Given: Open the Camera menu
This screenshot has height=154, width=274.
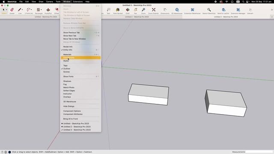Looking at the screenshot, I should 50,2.
